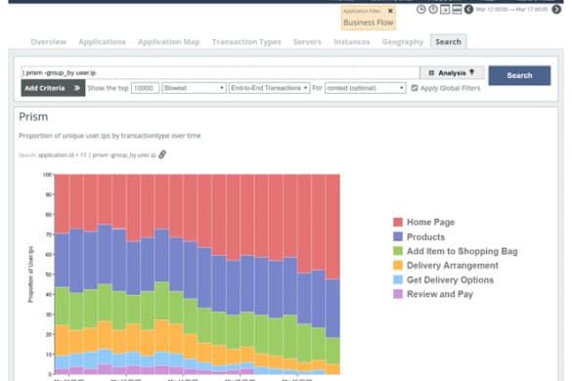Go to previous time range arrow
Image resolution: width=572 pixels, height=381 pixels.
(x=468, y=10)
